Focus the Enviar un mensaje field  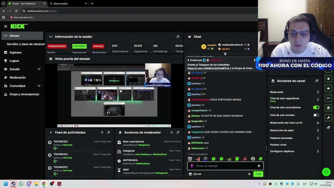tap(225, 166)
